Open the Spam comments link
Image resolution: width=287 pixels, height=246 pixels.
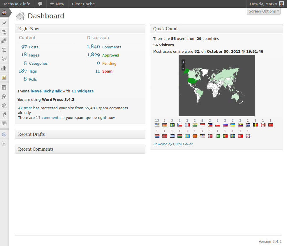coord(107,71)
